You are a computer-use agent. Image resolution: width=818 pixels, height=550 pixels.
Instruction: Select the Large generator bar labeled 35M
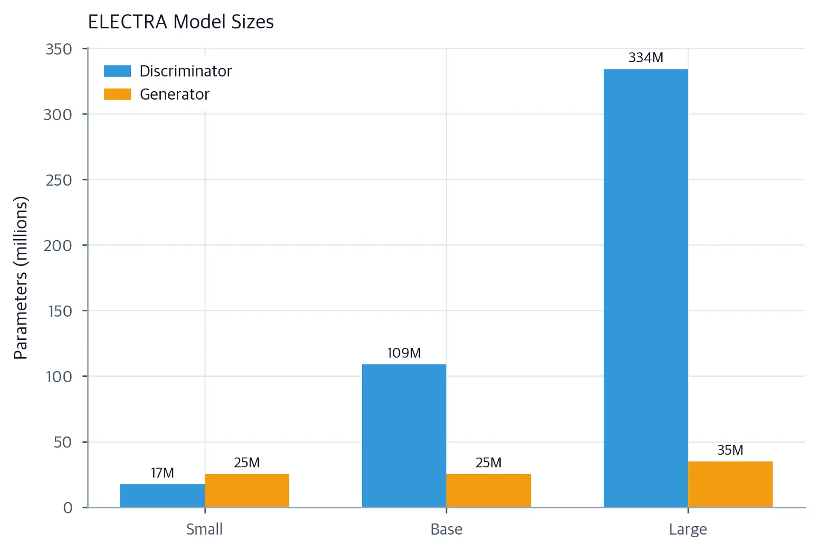coord(730,484)
